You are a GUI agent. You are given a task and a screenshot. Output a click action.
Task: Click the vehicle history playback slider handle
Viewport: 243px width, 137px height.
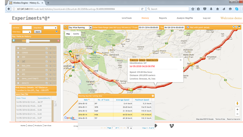(x=28, y=41)
